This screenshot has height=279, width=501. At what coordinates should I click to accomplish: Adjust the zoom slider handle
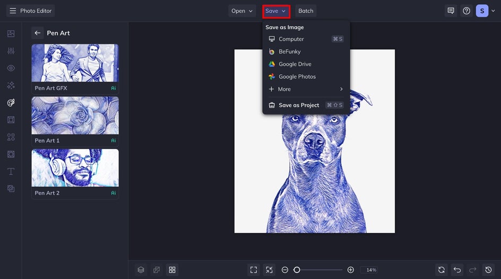(297, 270)
